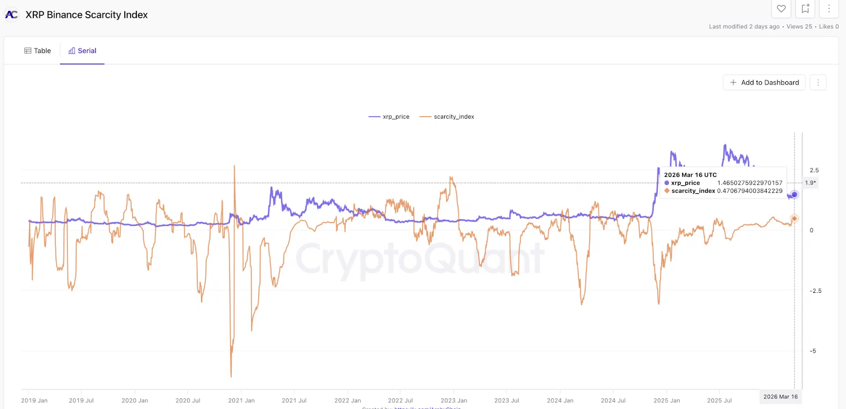Toggle the xrp_price series in legend

coord(389,117)
